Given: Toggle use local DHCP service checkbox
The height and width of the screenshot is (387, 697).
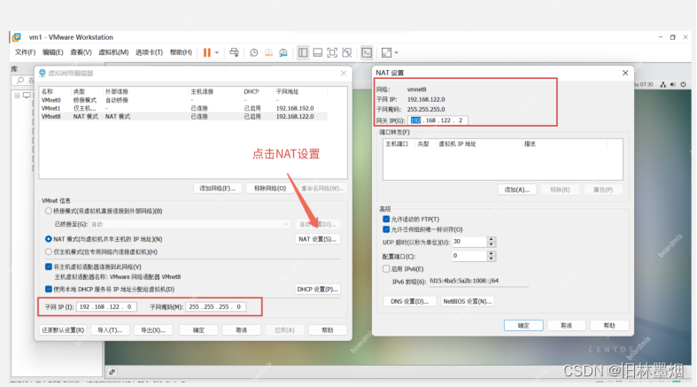Looking at the screenshot, I should (x=49, y=290).
